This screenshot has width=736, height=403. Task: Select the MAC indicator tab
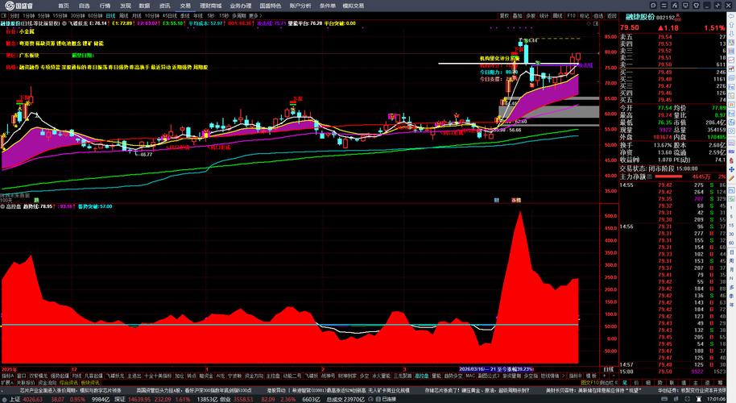click(x=470, y=376)
